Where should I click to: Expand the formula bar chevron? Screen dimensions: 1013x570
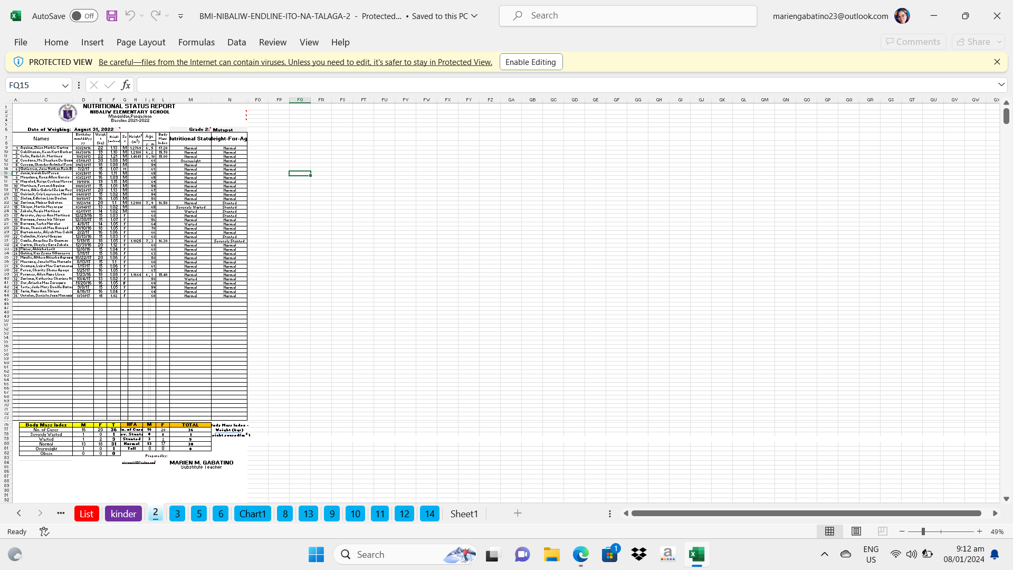[1001, 84]
